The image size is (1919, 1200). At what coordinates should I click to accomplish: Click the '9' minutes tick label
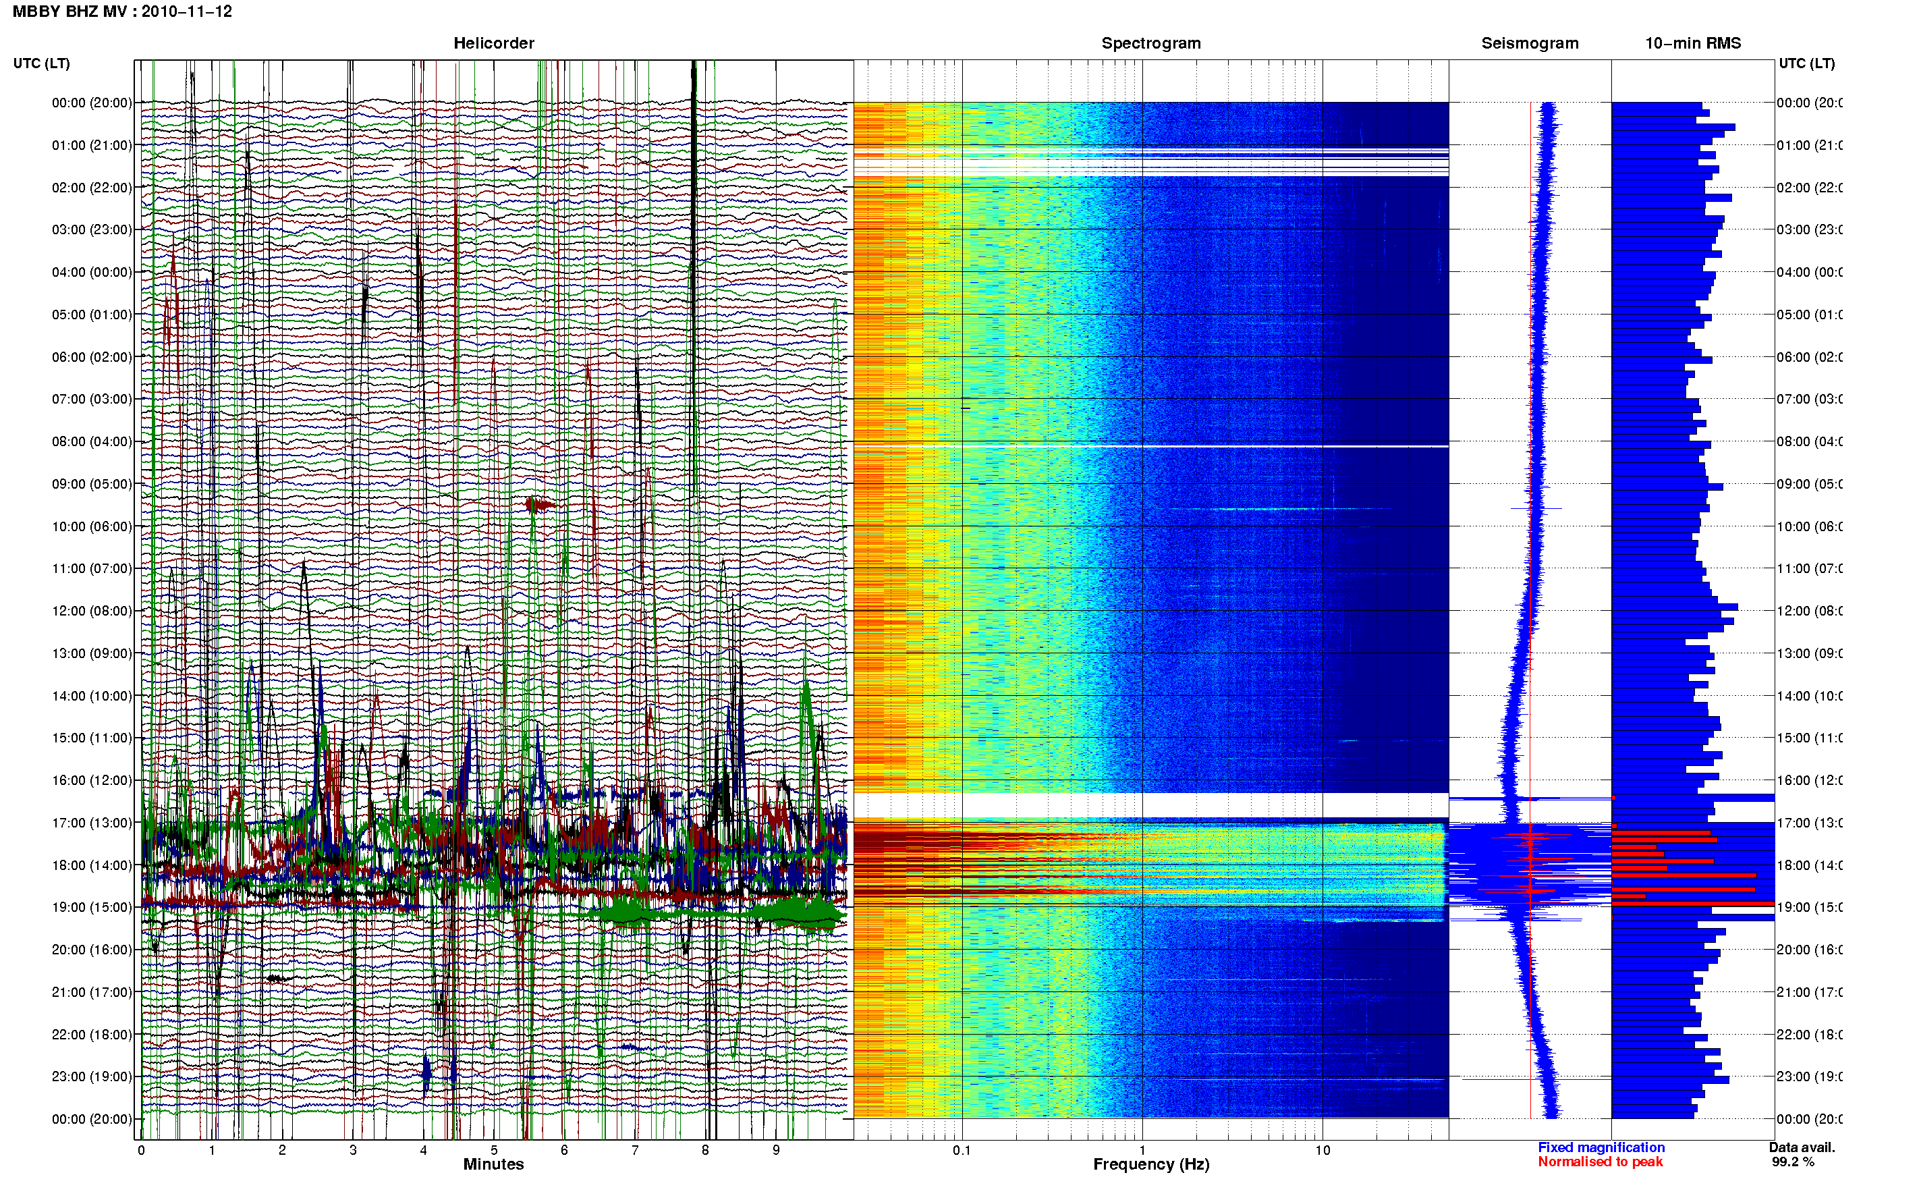776,1150
